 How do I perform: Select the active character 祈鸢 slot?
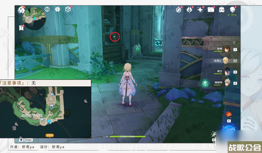(x=225, y=61)
